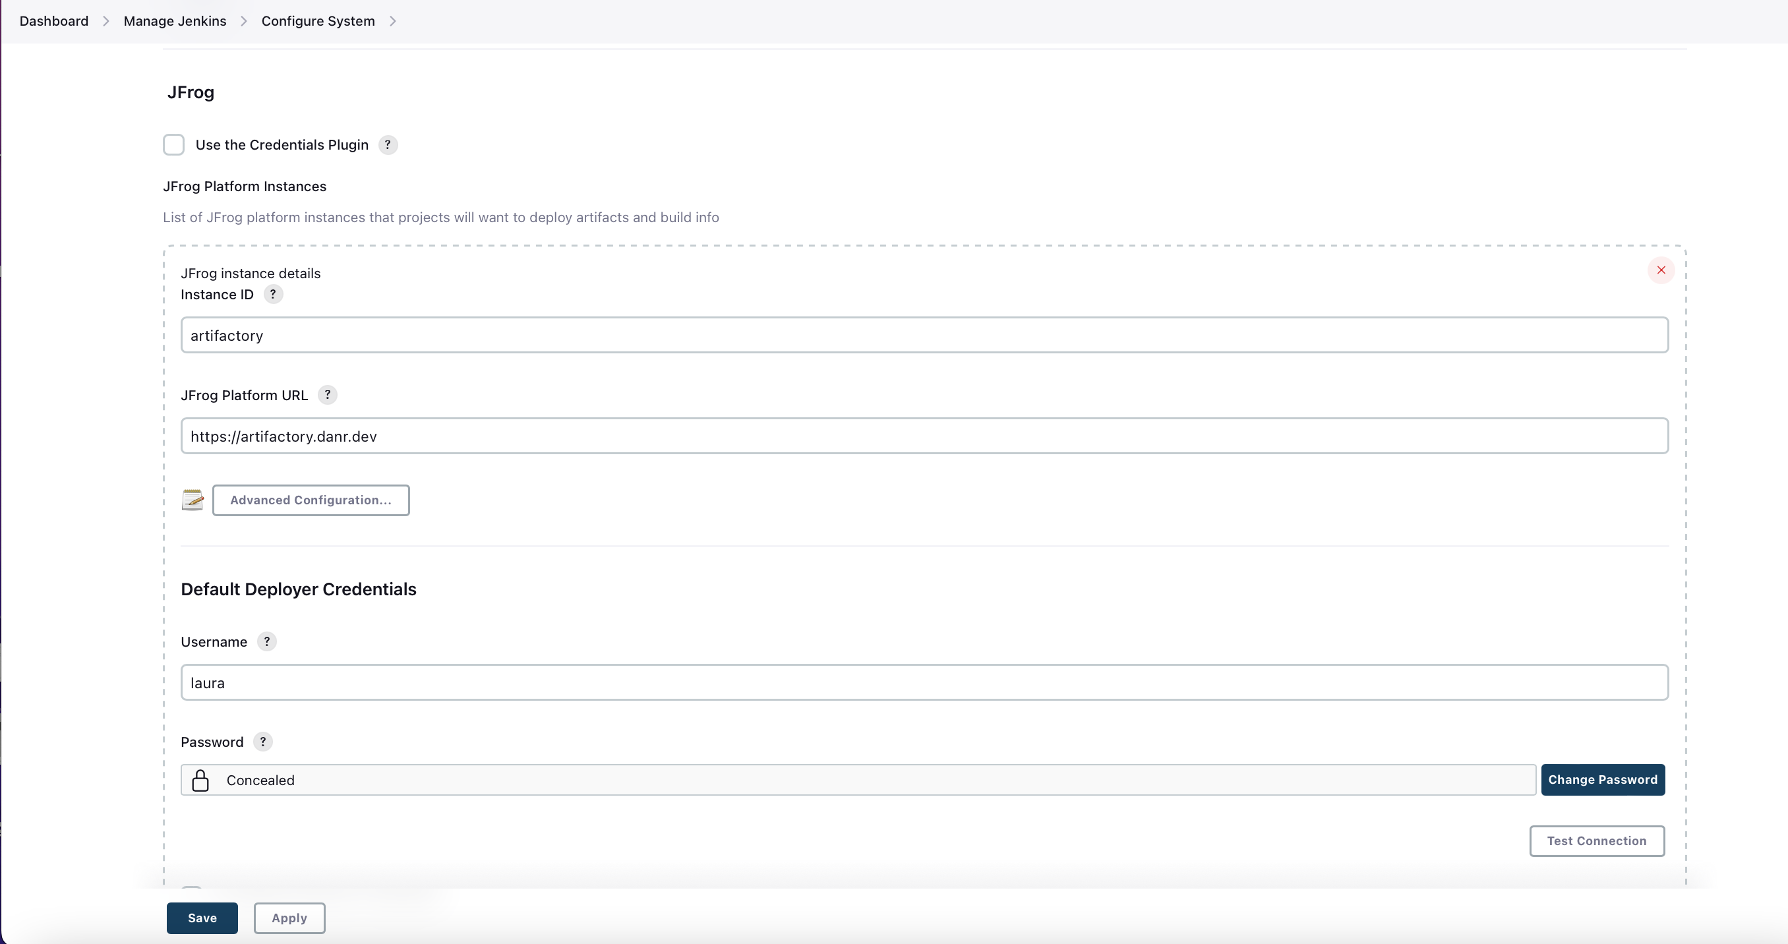Save the system configuration

[x=202, y=918]
